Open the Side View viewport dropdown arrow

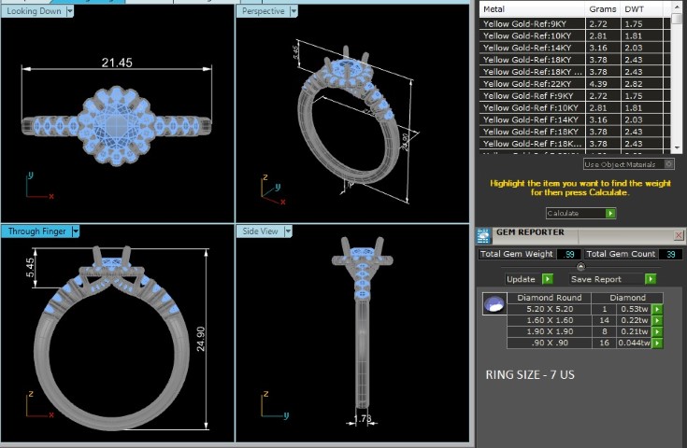point(288,231)
